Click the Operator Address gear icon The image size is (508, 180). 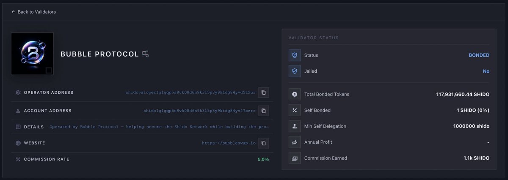18,93
